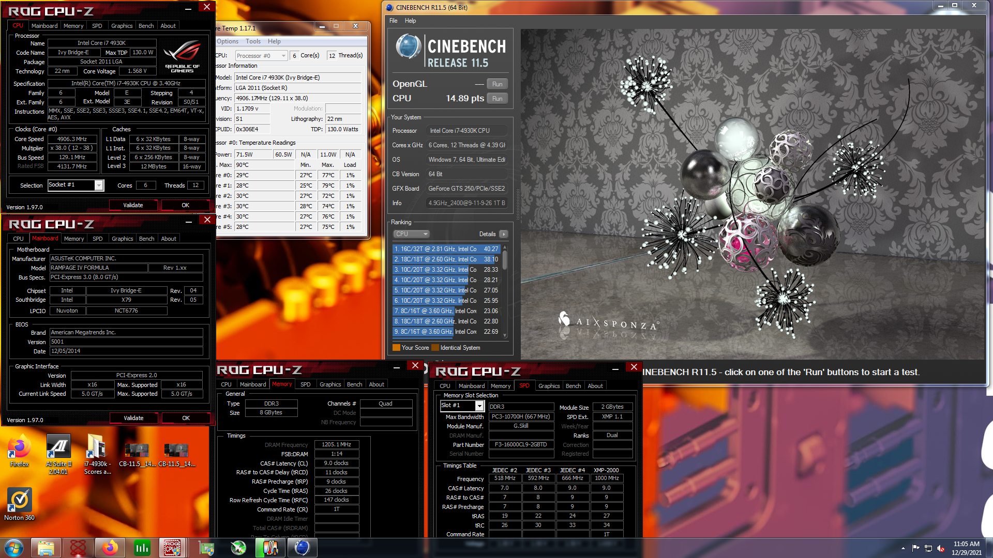Open the taskbar clock showing 11:05 AM
993x558 pixels.
pyautogui.click(x=966, y=548)
